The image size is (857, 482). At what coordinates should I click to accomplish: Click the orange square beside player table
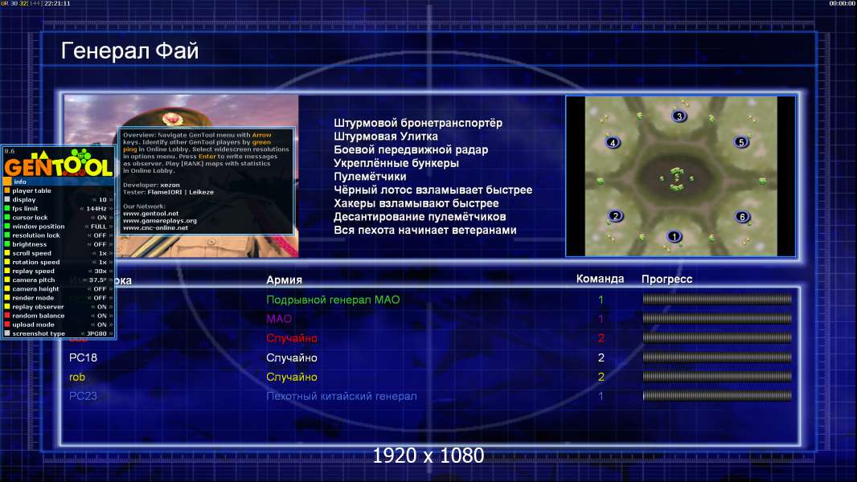coord(7,190)
